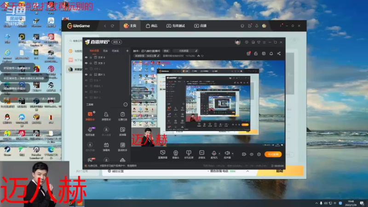This screenshot has height=207, width=368.
Task: Open the 弹幕助手 tool in the toolbox
Action: tap(90, 116)
